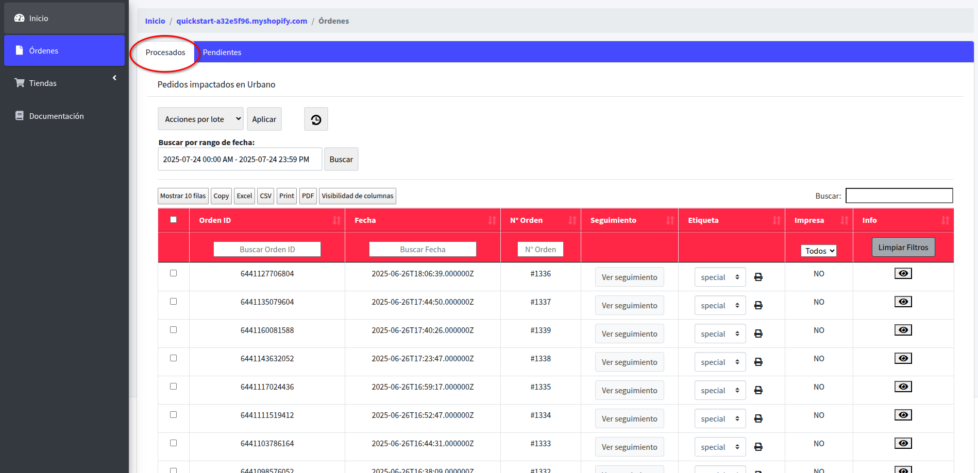The height and width of the screenshot is (473, 978).
Task: Click printer icon for order #1339
Action: 758,334
